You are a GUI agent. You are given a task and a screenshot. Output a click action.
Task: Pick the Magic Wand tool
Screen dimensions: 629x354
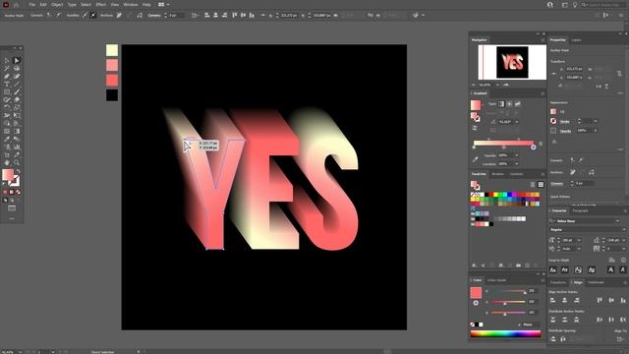tap(7, 69)
